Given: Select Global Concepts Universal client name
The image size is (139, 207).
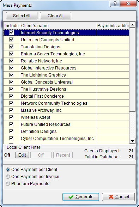Looking at the screenshot, I should [x=47, y=82].
